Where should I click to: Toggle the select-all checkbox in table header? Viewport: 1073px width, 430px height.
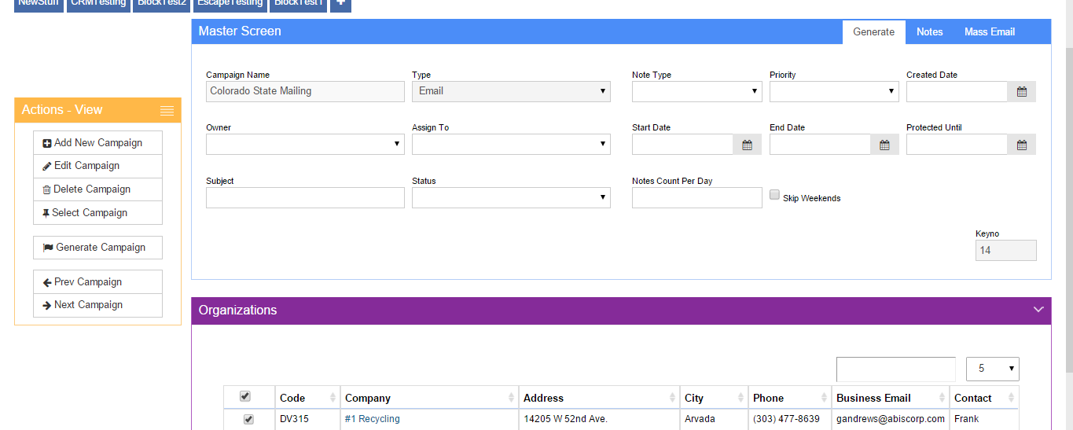point(244,396)
